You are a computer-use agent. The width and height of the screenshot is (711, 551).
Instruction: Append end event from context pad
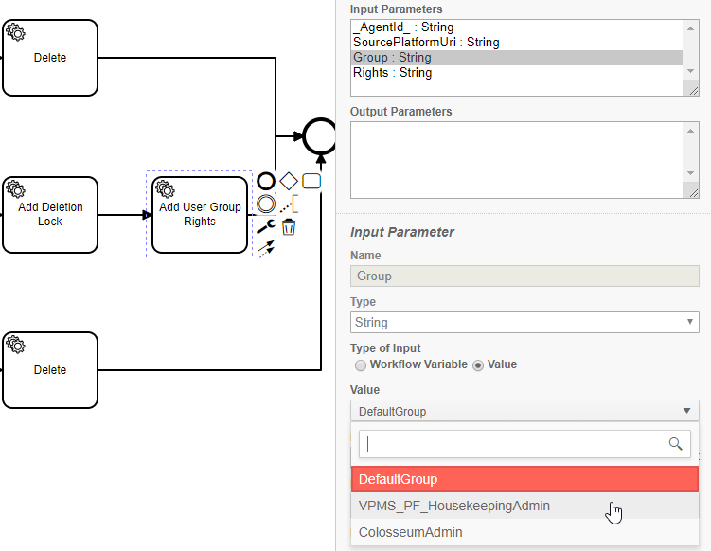266,181
